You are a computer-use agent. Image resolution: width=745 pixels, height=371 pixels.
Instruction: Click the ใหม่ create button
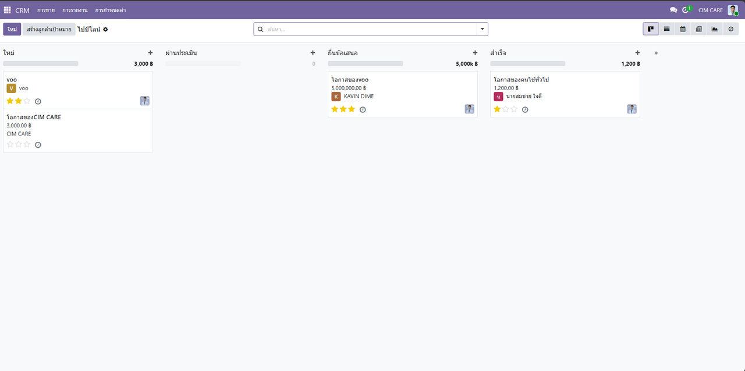12,29
